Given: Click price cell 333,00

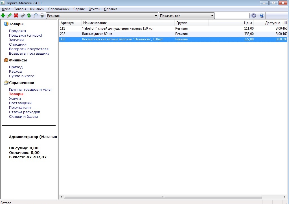Looking at the screenshot, I should click(x=249, y=34).
